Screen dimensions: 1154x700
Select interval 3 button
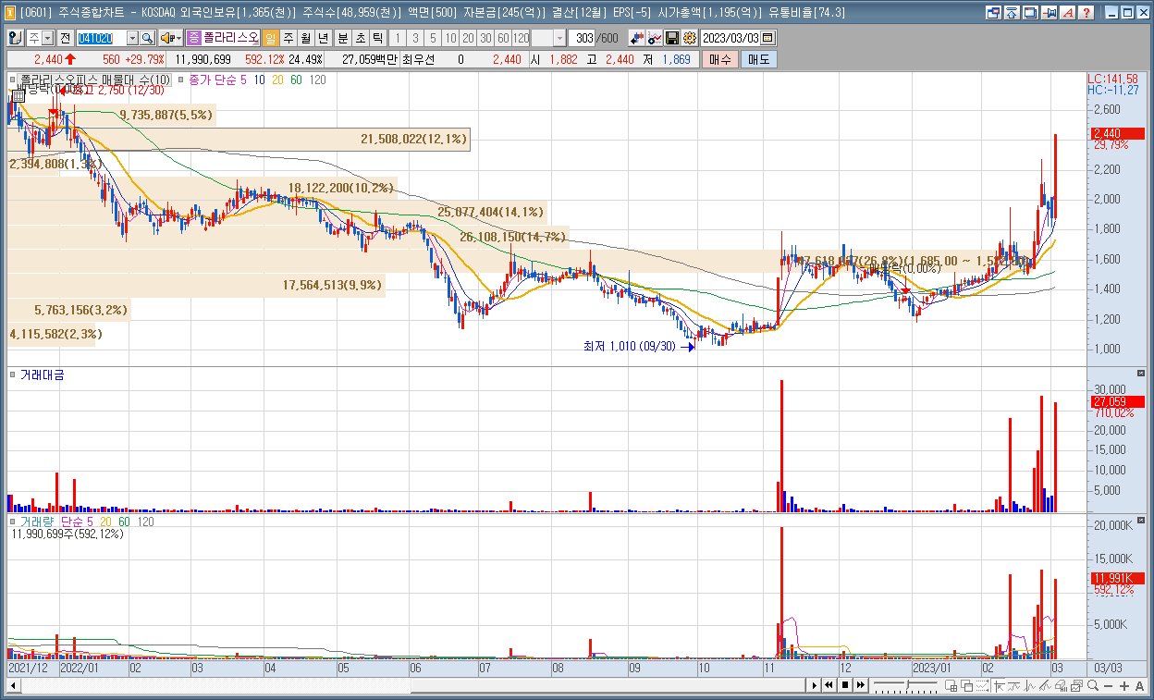tap(415, 38)
